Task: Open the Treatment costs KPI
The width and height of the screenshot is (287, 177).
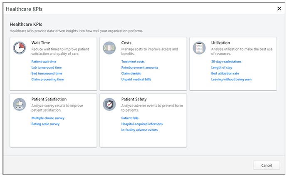Action: 133,62
